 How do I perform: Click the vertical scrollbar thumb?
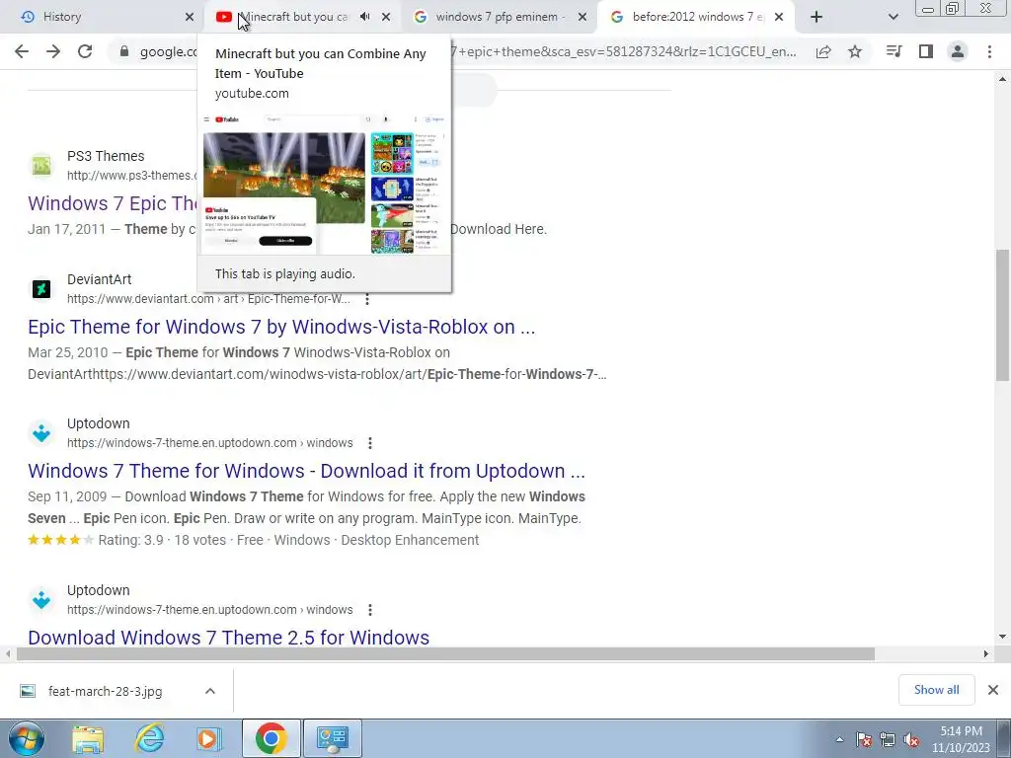(x=1003, y=315)
